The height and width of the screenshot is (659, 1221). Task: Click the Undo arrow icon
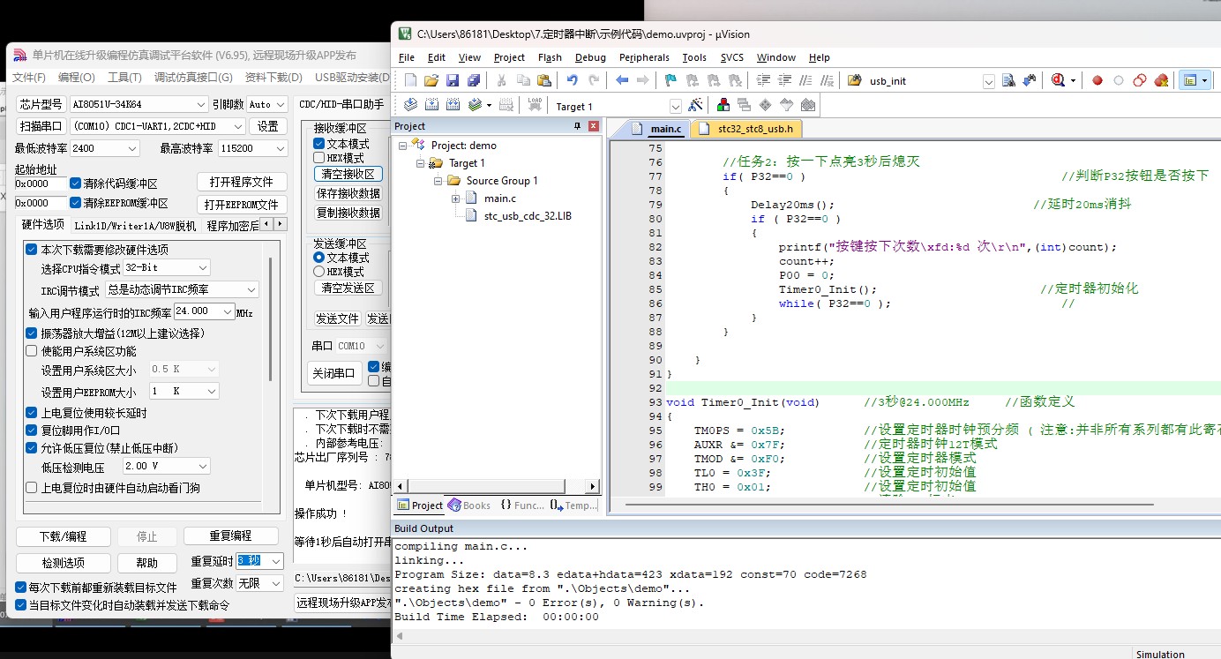(x=572, y=80)
